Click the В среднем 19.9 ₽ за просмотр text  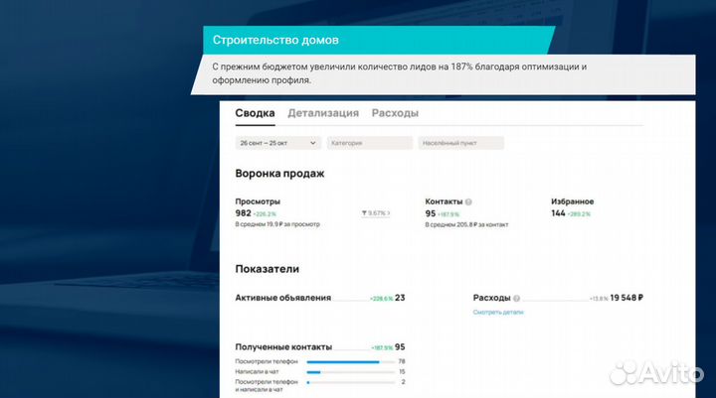277,224
